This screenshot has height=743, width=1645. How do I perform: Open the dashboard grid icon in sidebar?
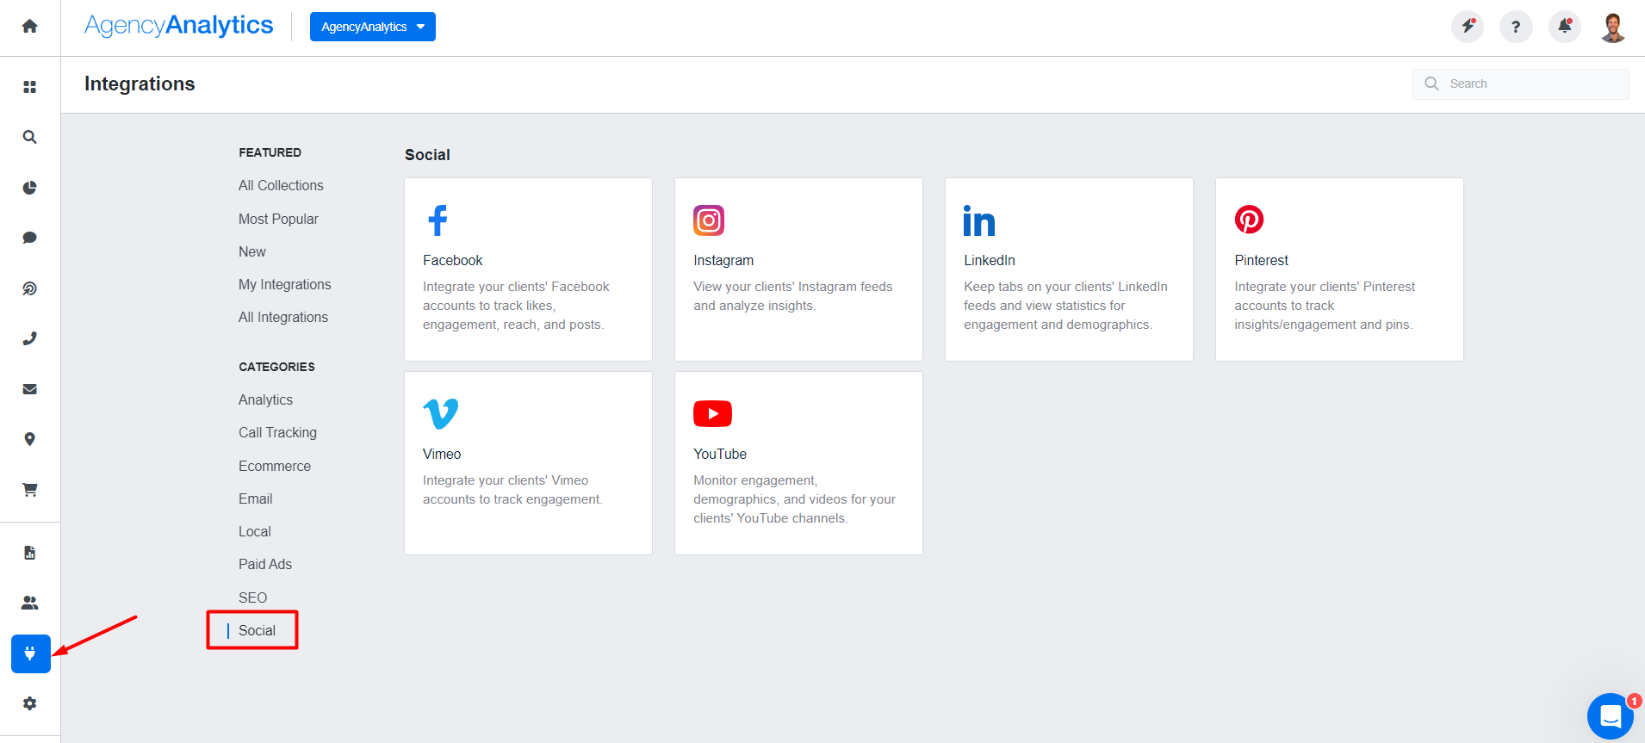click(29, 87)
